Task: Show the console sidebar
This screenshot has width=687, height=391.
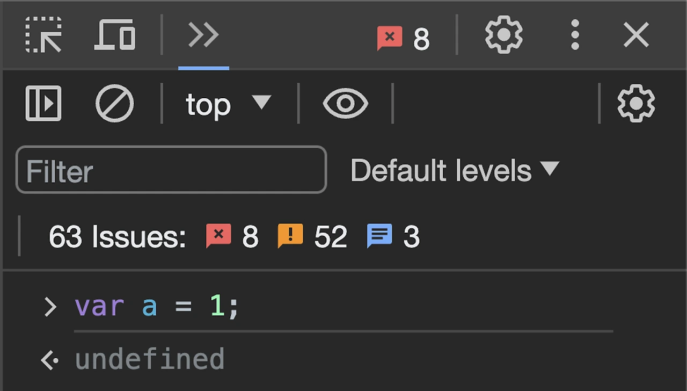Action: [x=43, y=103]
